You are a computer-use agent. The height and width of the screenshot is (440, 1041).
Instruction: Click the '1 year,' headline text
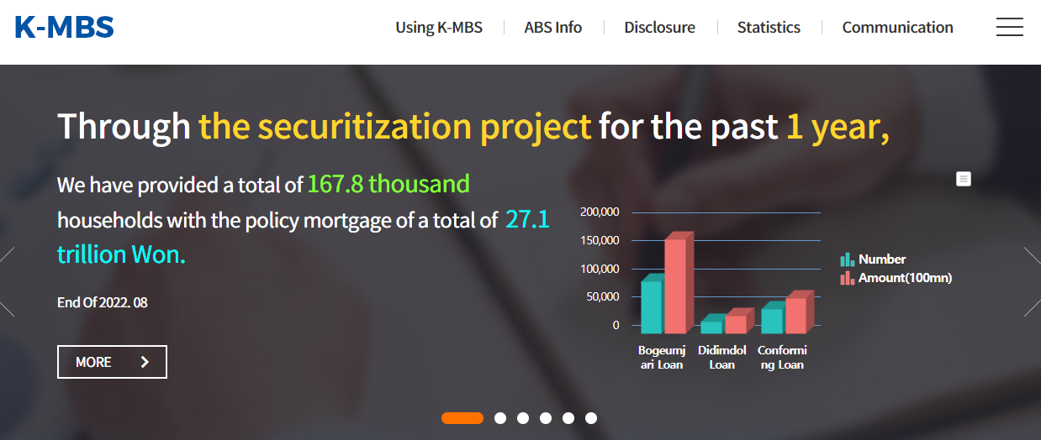click(838, 127)
